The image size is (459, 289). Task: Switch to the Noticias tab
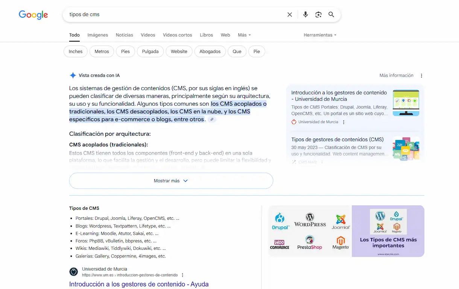(124, 35)
